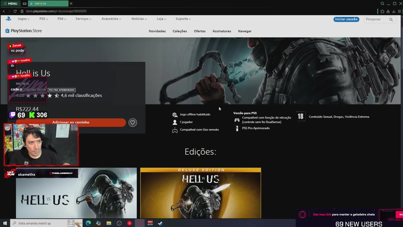403x227 pixels.
Task: Expand the Jogos dropdown menu
Action: point(24,19)
